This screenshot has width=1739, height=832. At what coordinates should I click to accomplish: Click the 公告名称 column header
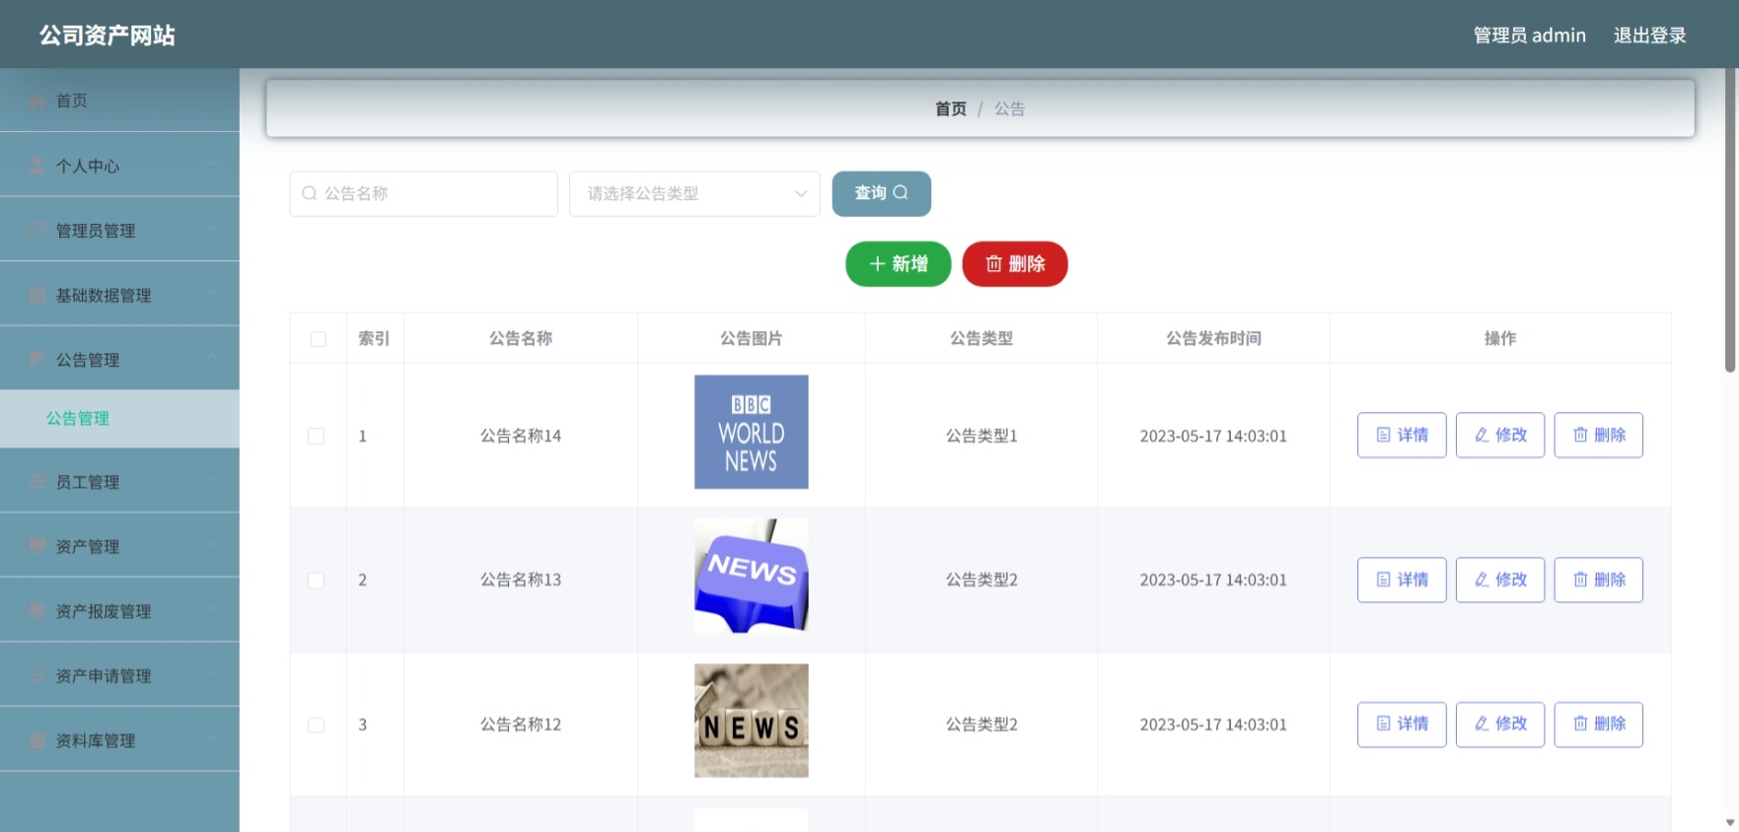[x=521, y=338]
